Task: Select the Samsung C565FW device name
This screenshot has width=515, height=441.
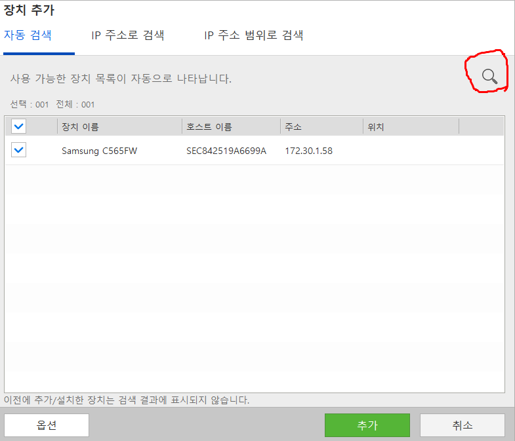Action: point(99,151)
